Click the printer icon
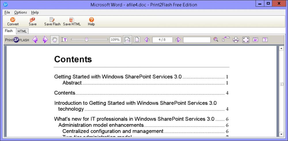The height and width of the screenshot is (141, 288). click(x=236, y=40)
